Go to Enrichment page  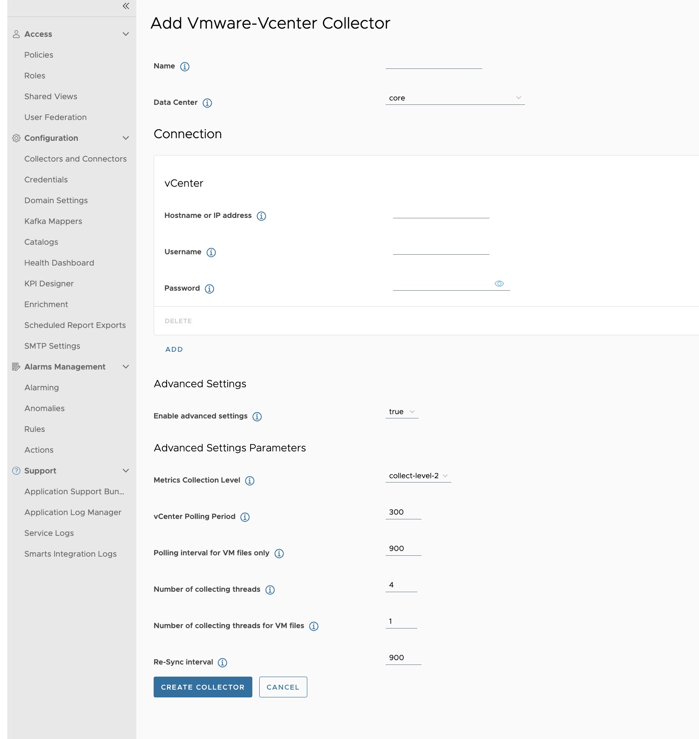(46, 305)
